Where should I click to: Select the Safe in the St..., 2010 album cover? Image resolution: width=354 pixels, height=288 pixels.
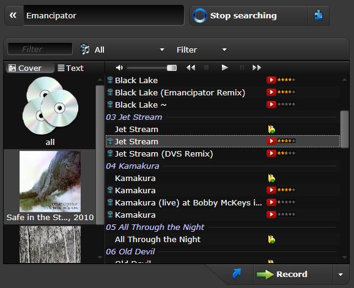tap(50, 186)
